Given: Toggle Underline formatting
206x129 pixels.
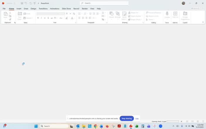Looking at the screenshot, I should [45, 18].
